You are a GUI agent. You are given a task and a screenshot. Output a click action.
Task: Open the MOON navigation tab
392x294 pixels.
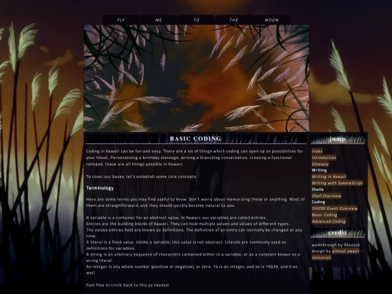coord(271,20)
